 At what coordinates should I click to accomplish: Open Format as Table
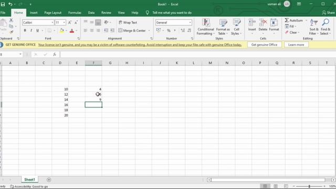coord(223,27)
